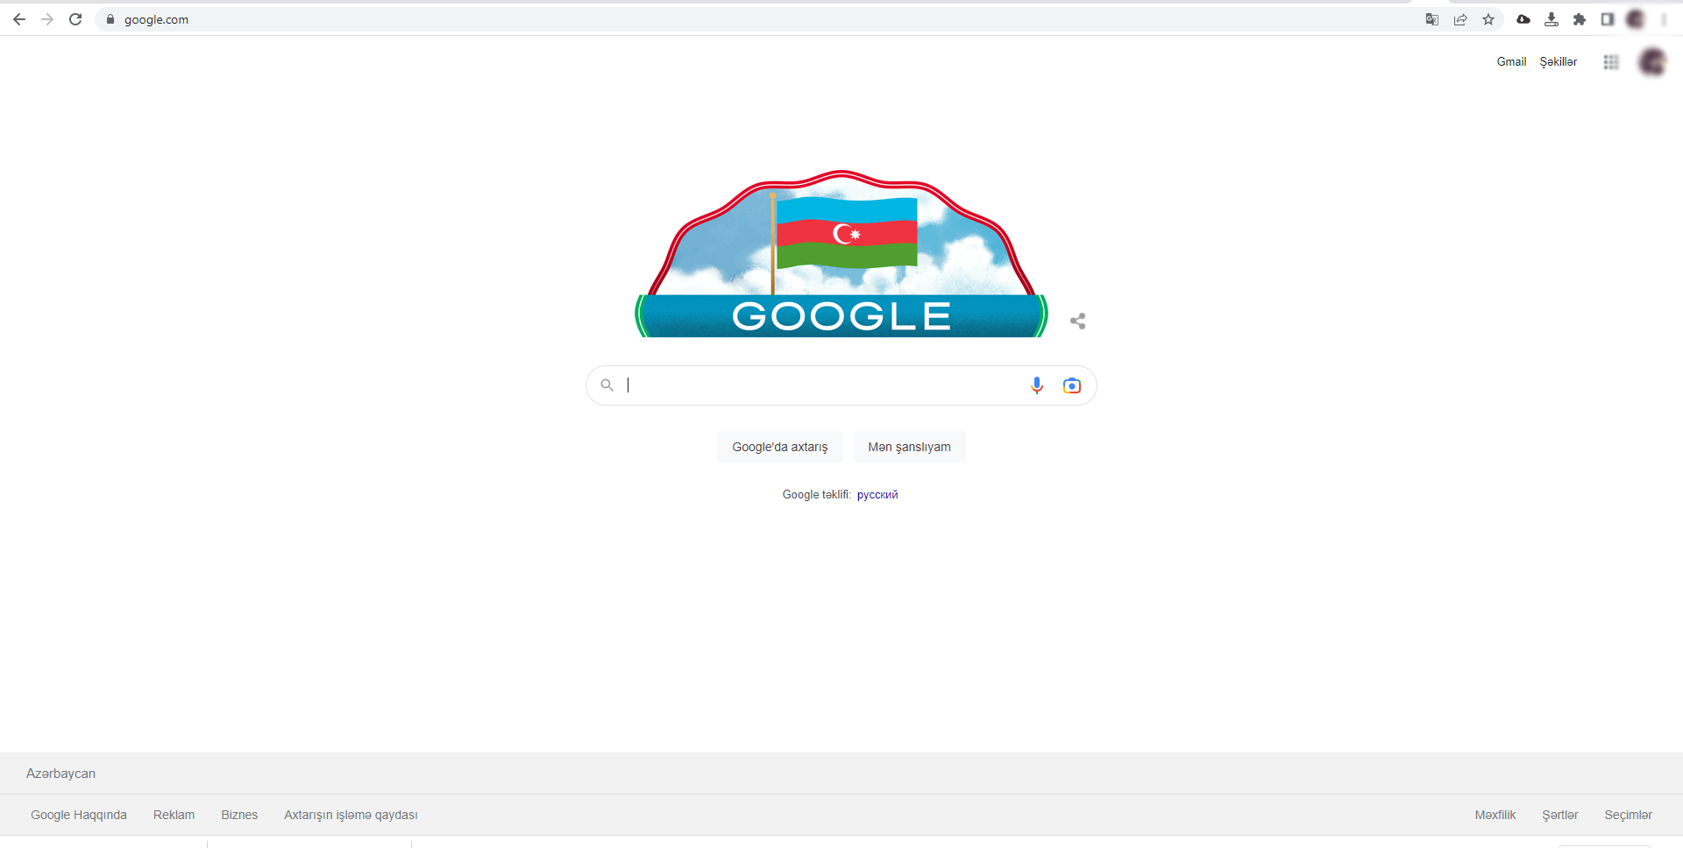
Task: Open the extensions puzzle icon
Action: pos(1580,19)
